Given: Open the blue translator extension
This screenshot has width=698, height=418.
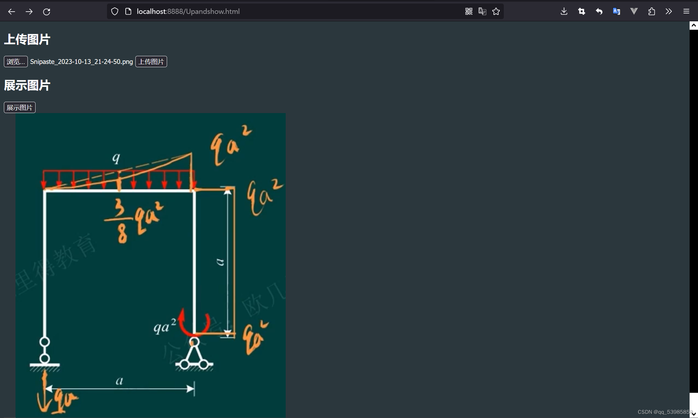Looking at the screenshot, I should [617, 12].
